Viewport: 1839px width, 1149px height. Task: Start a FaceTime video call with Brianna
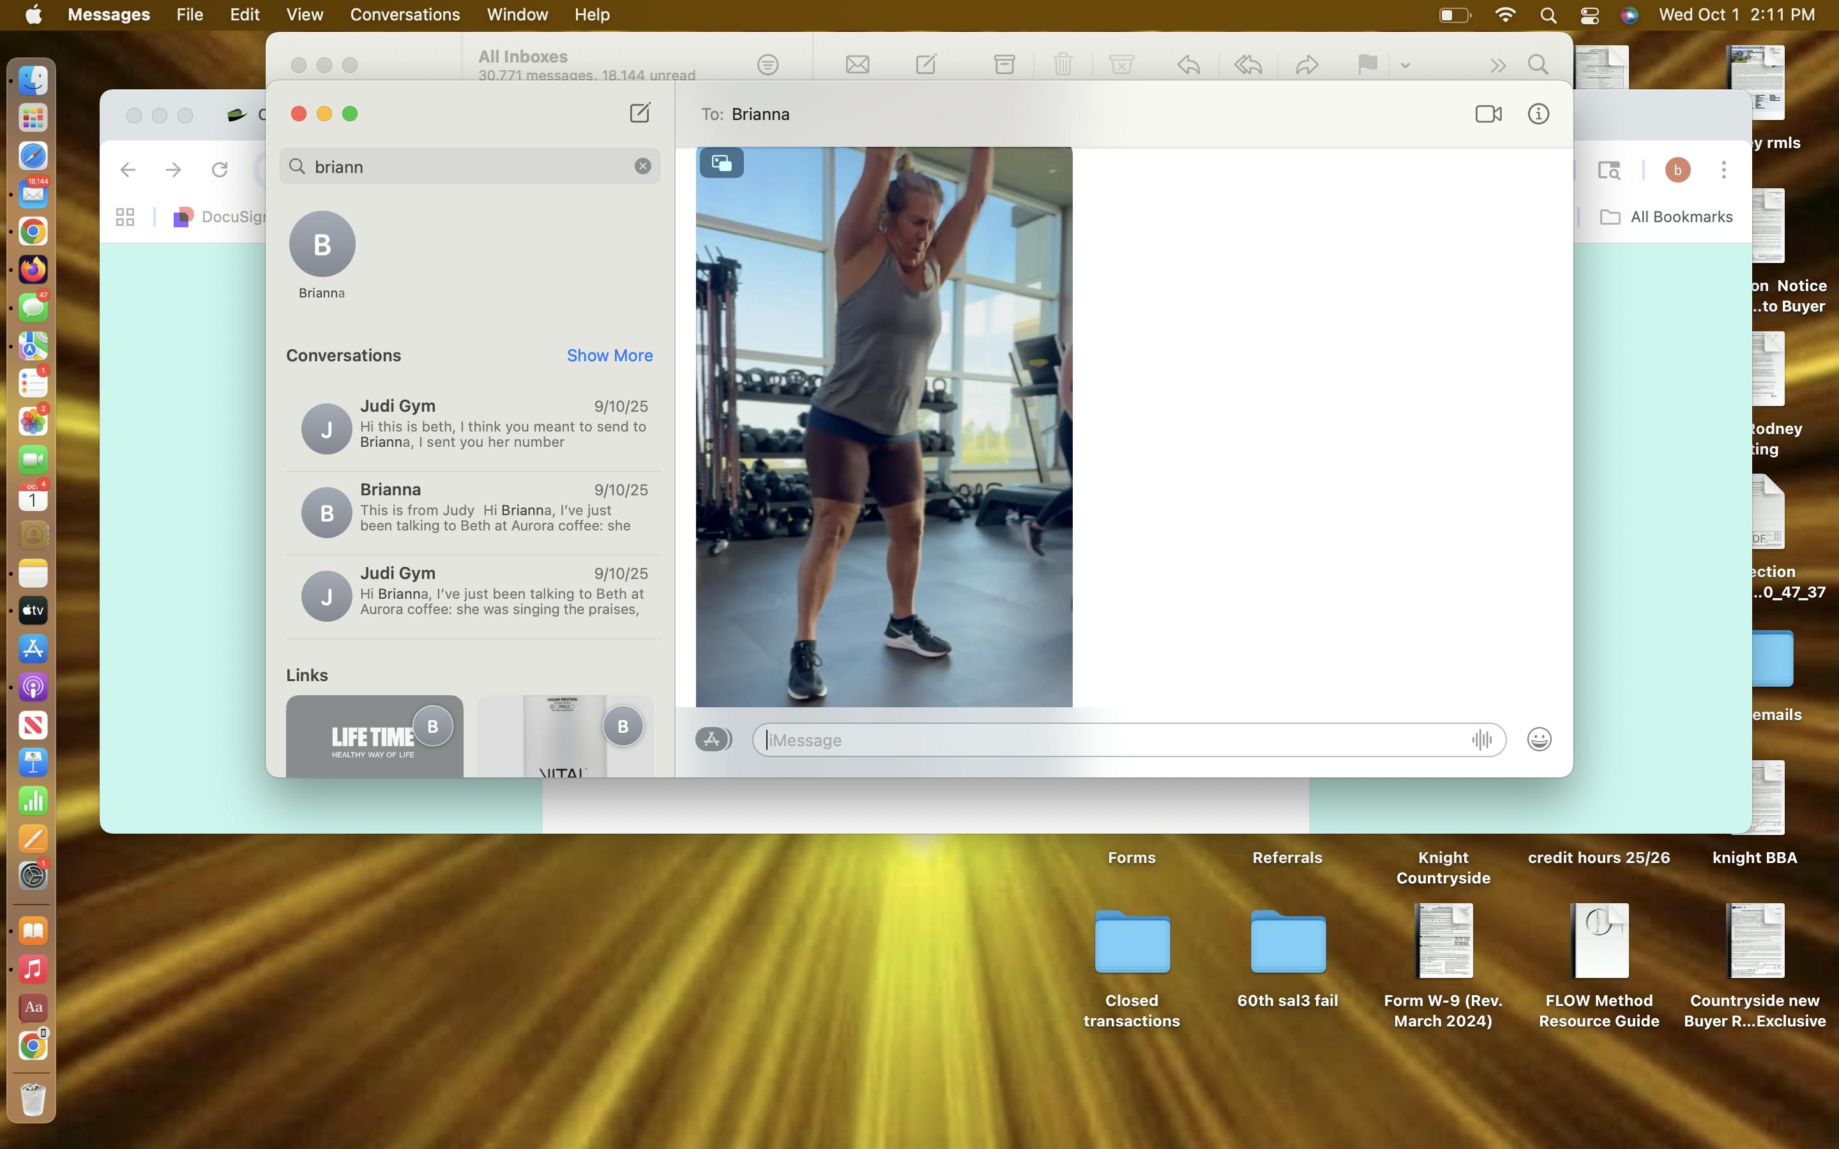click(1487, 114)
